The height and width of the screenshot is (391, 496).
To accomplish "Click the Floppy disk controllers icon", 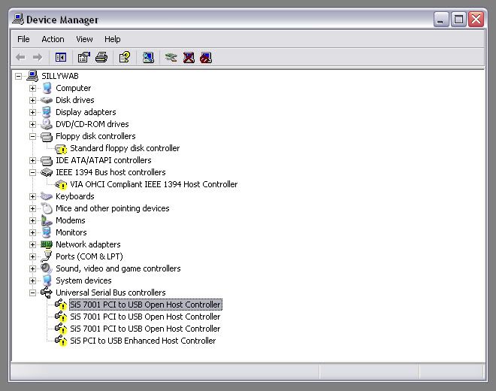I will [47, 136].
